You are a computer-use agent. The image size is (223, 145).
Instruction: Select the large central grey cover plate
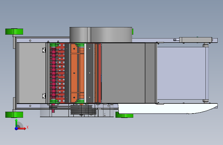click(x=123, y=73)
